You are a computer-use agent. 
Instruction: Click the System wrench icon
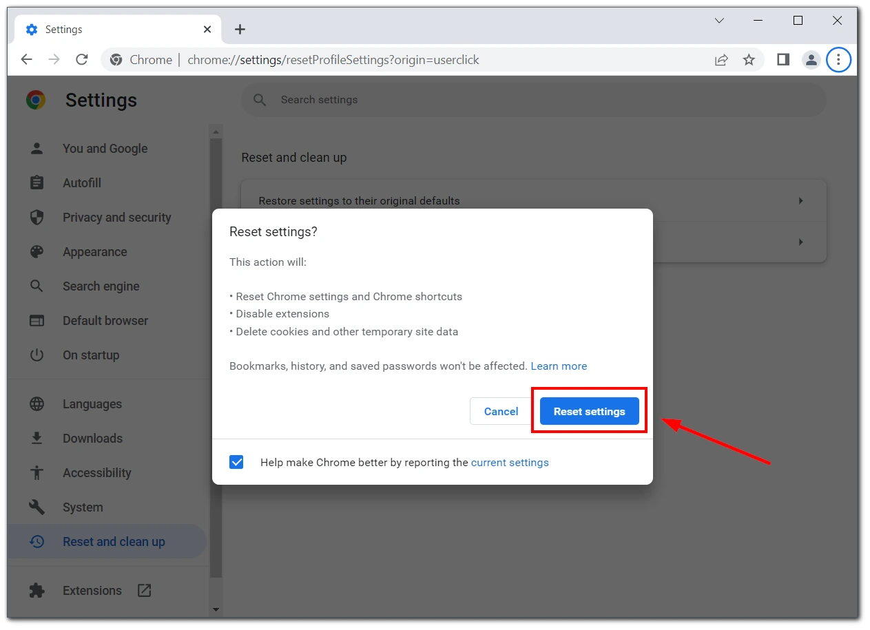(x=37, y=507)
